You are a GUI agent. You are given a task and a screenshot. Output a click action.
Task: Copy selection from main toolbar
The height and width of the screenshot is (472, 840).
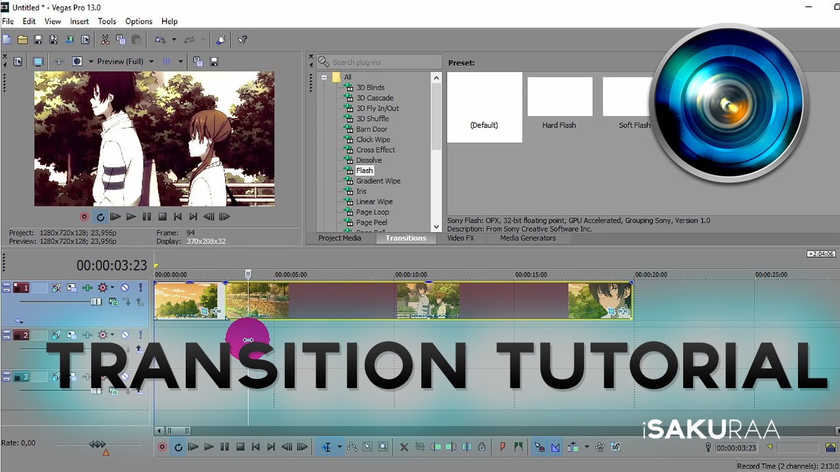(x=121, y=40)
